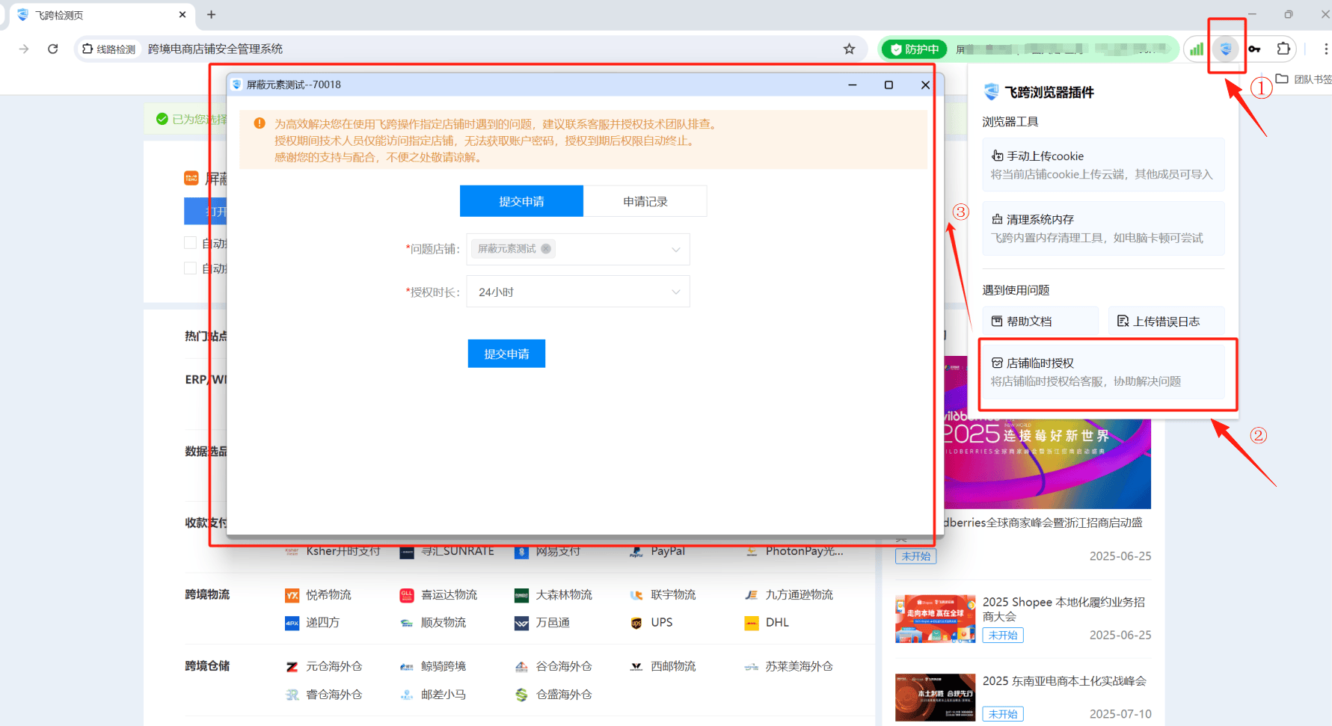Toggle the second 自动 checkbox
Viewport: 1332px width, 726px height.
190,268
